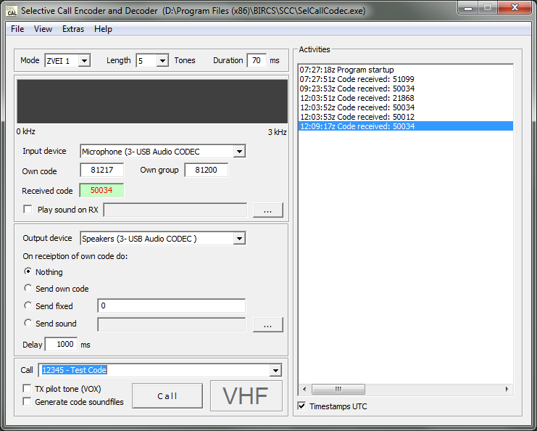The image size is (537, 431).
Task: Browse for the RX sound file
Action: (267, 210)
